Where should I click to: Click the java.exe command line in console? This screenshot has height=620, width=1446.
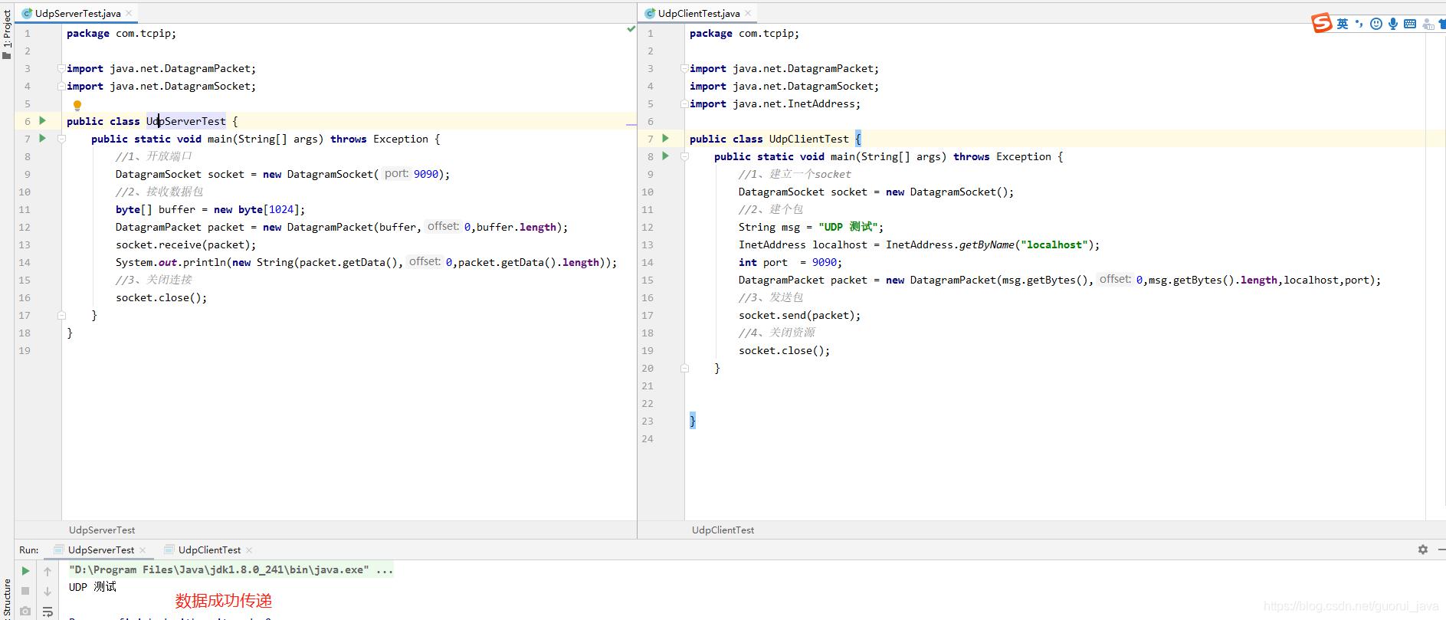coord(230,569)
